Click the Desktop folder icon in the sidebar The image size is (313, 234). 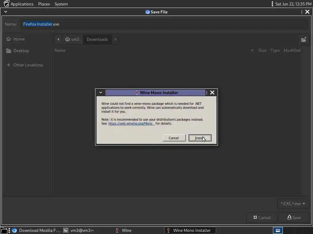8,51
